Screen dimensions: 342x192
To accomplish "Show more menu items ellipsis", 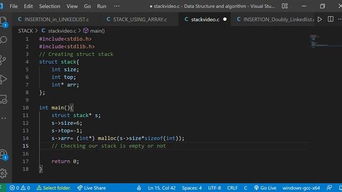I will [116, 6].
